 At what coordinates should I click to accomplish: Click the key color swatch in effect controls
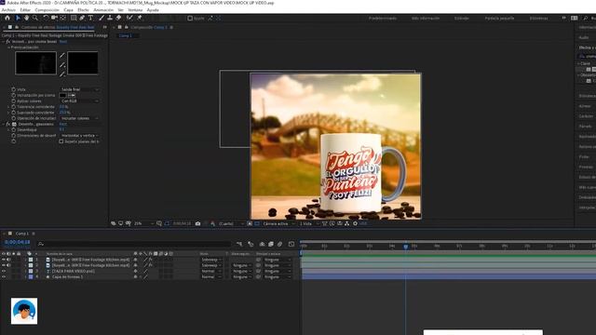(62, 95)
